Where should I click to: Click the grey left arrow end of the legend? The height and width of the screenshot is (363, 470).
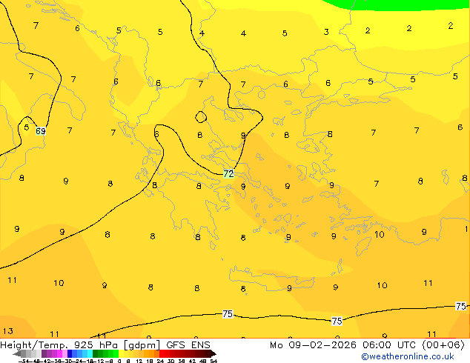(x=17, y=353)
